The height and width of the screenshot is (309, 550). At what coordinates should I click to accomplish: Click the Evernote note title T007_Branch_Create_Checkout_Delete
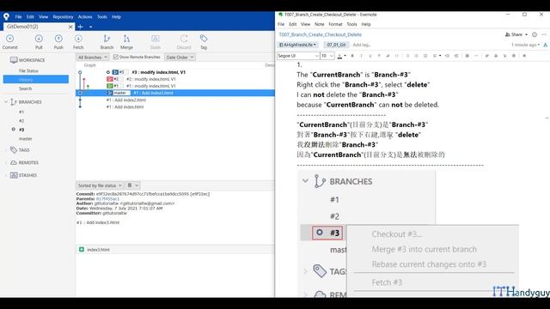(320, 34)
